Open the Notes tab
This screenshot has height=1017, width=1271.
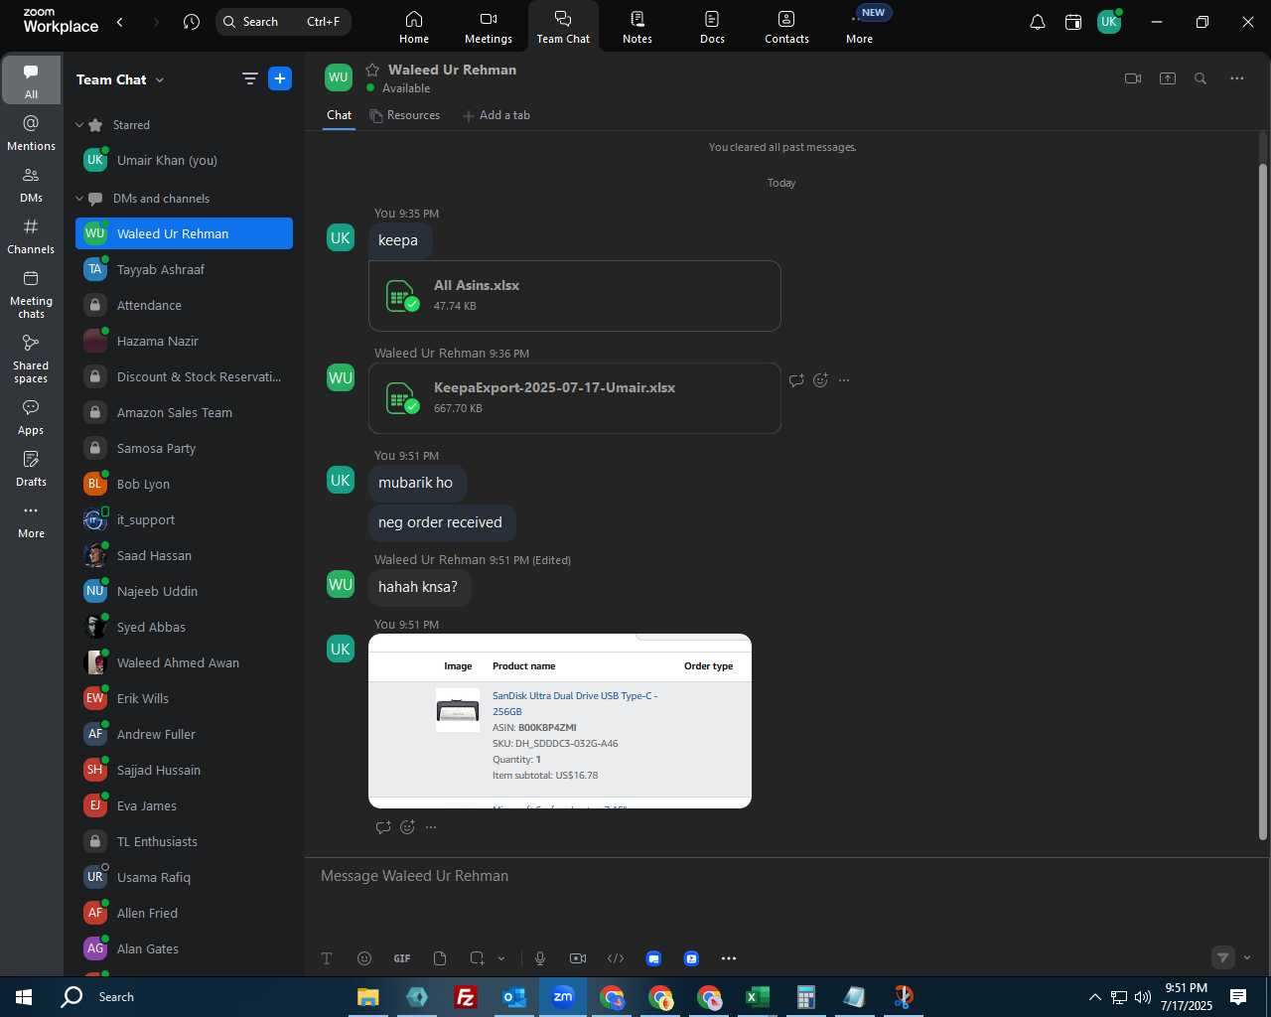(x=637, y=27)
